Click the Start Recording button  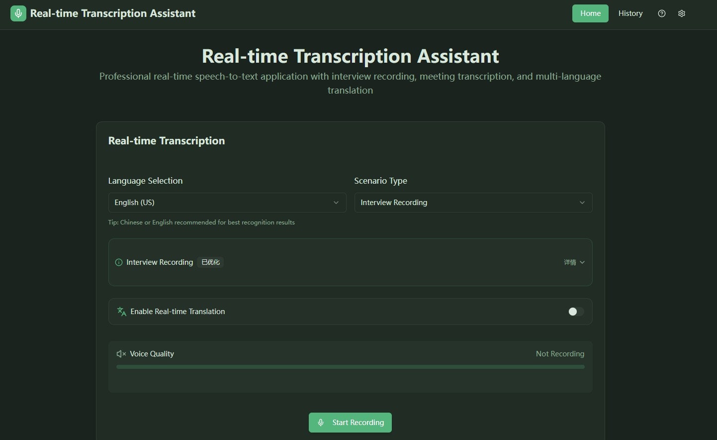point(350,422)
